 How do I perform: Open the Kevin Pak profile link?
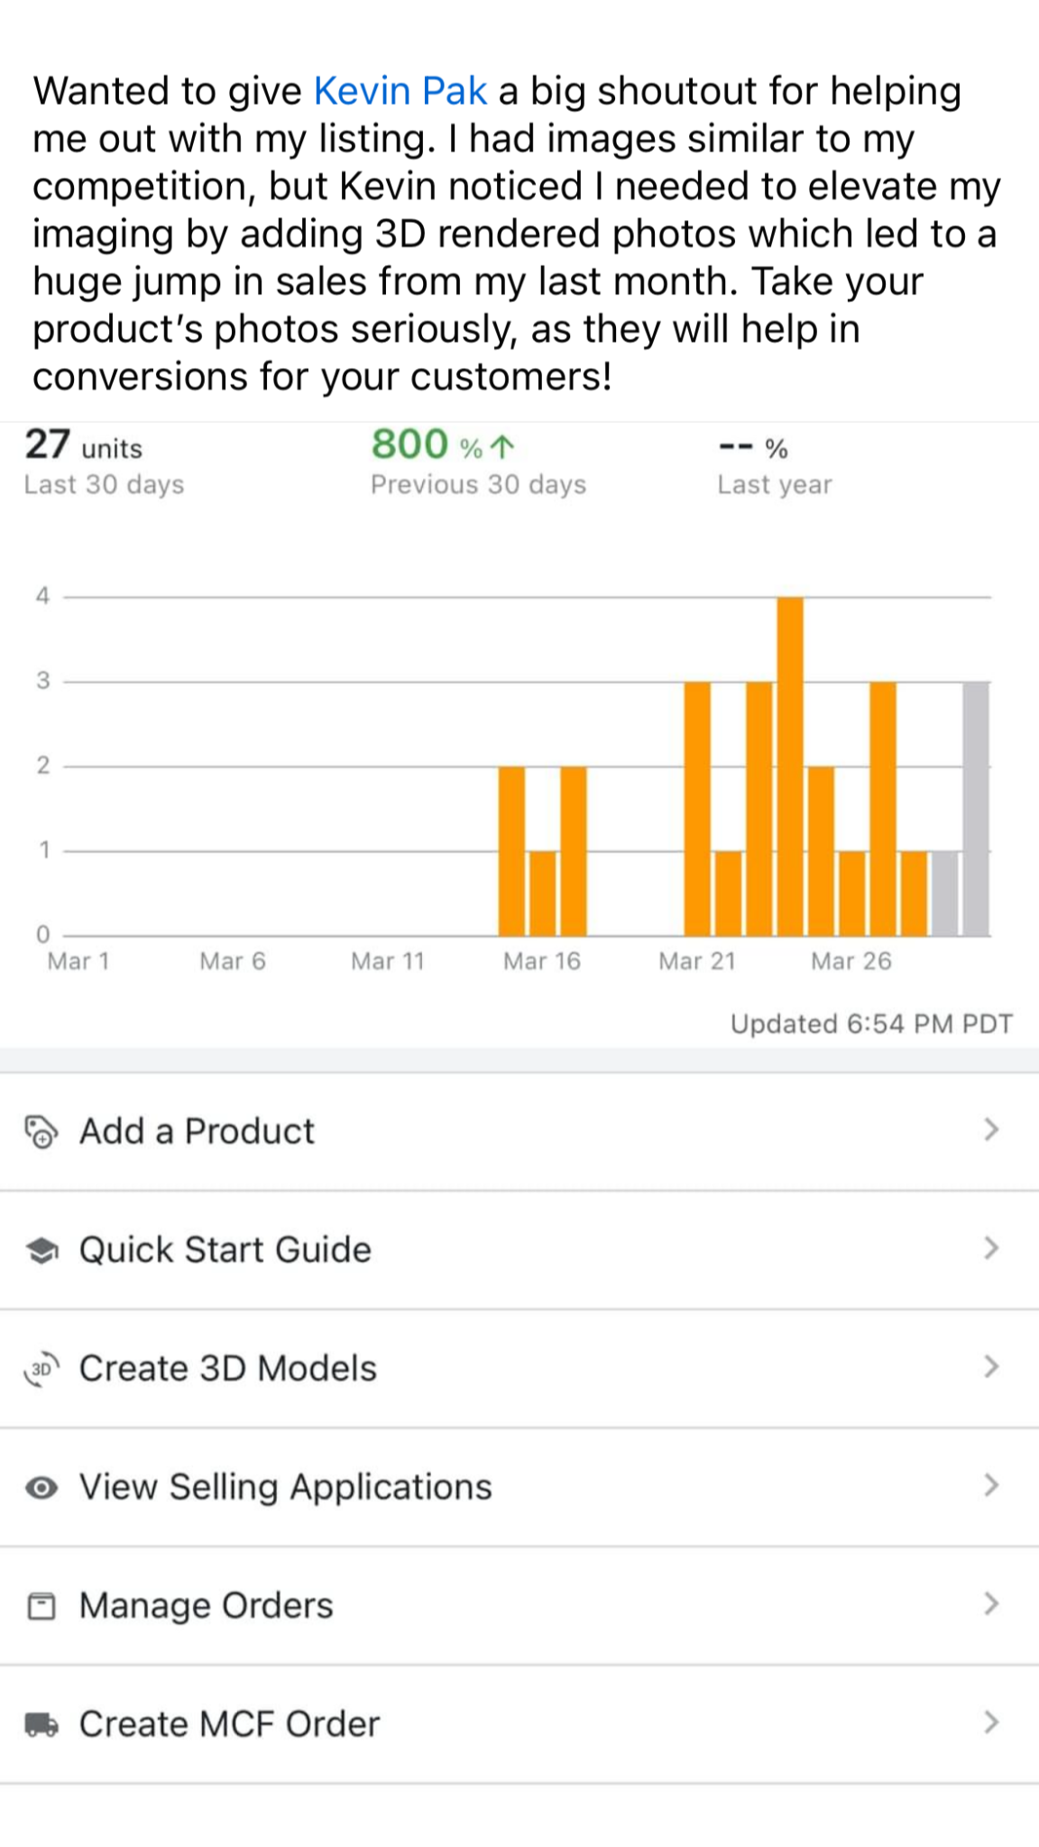(400, 91)
